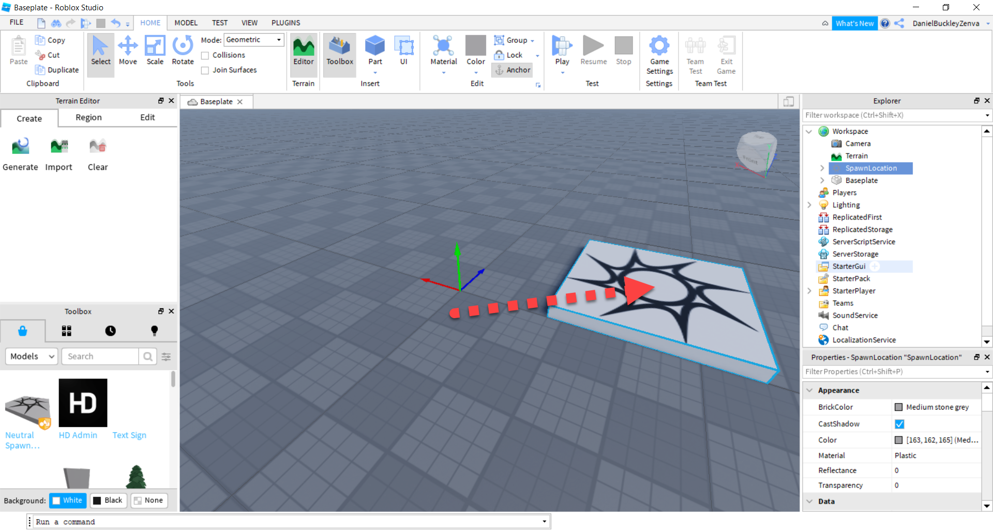
Task: Open Toolbox search filter options
Action: pyautogui.click(x=167, y=356)
